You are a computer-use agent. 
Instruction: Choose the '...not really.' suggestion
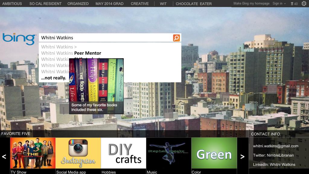click(x=54, y=78)
